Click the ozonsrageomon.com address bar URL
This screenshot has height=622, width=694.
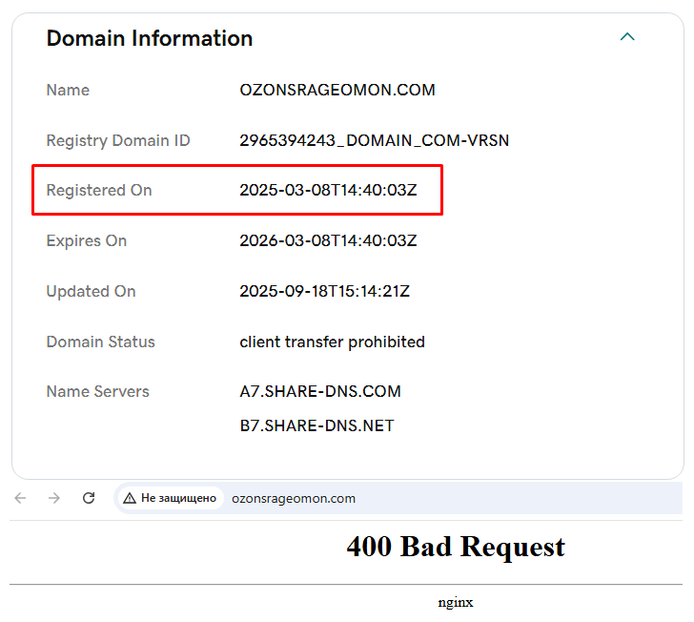point(294,498)
